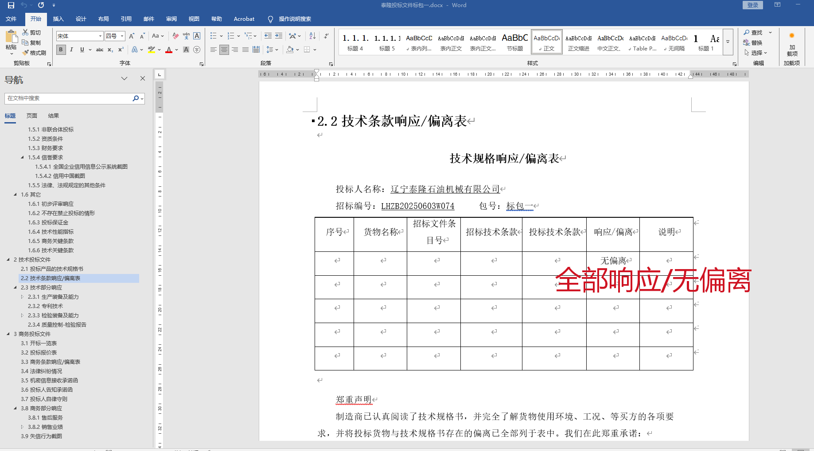Screen dimensions: 814x451
Task: Open the 页面 tab in navigation pane
Action: 32,116
